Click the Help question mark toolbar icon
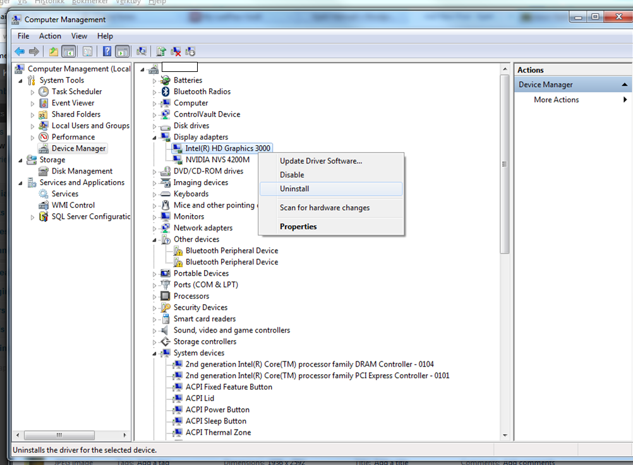The image size is (633, 465). 107,52
